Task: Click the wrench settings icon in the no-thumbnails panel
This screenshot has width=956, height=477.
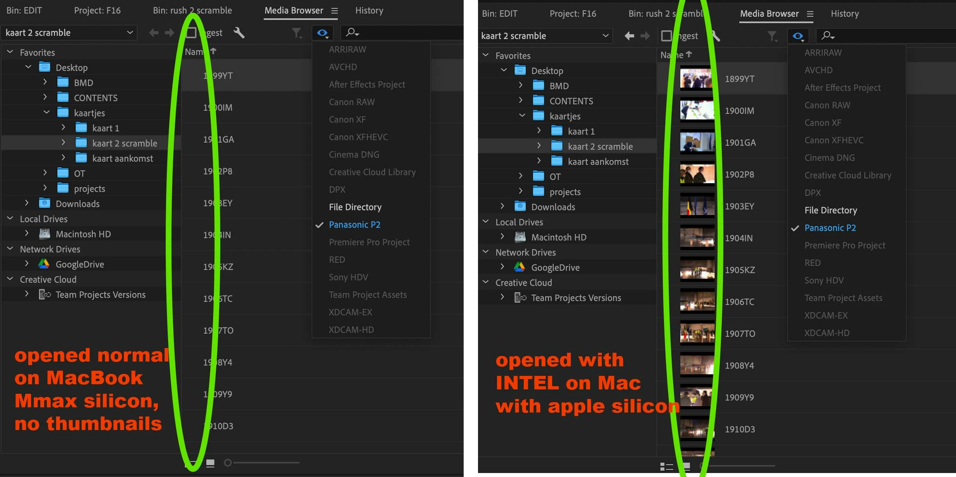Action: [239, 33]
